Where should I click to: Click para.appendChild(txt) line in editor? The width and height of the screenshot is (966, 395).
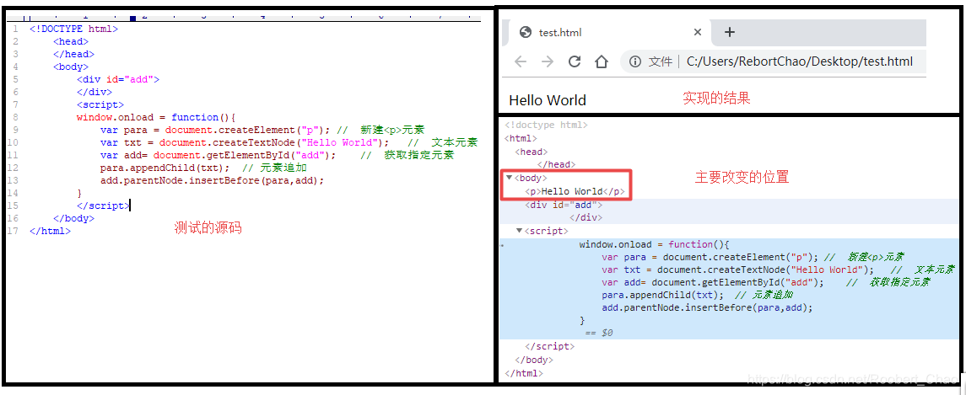(x=203, y=168)
